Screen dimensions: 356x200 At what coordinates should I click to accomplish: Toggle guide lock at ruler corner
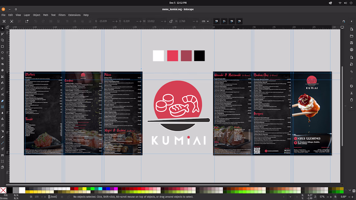point(7,27)
